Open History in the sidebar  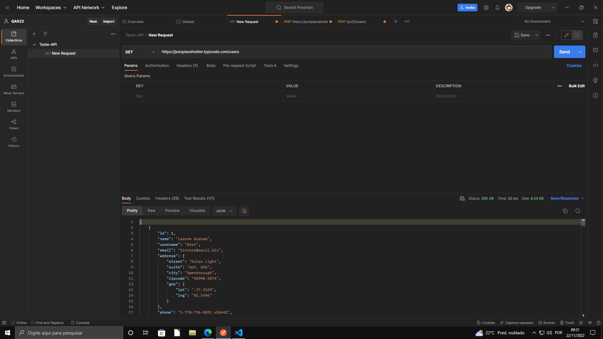point(14,142)
